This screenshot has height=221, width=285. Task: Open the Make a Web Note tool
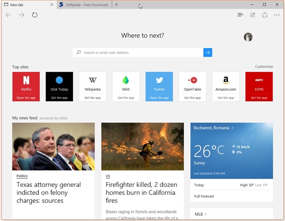pyautogui.click(x=253, y=15)
